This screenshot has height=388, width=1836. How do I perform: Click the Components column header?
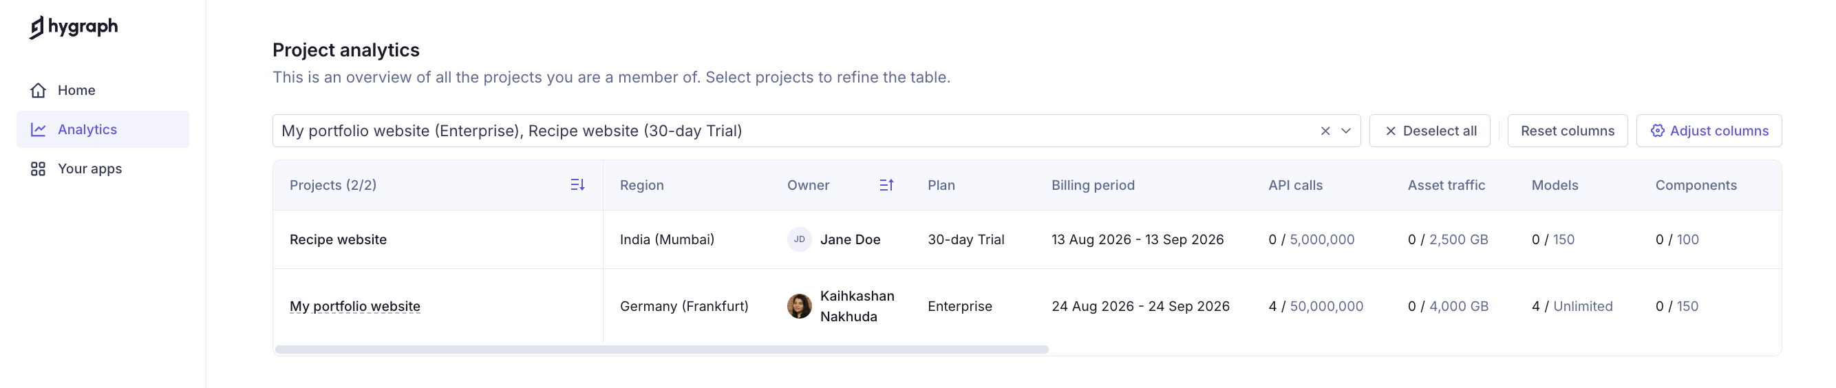coord(1696,185)
